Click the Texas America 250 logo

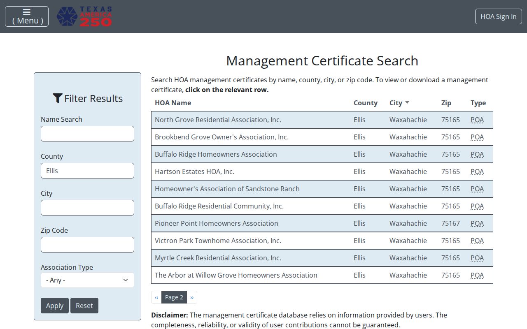coord(84,16)
